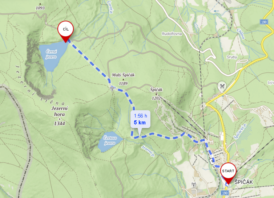Click the Jezerní hora 1344 peak label
This screenshot has width=274, height=198.
tap(59, 116)
